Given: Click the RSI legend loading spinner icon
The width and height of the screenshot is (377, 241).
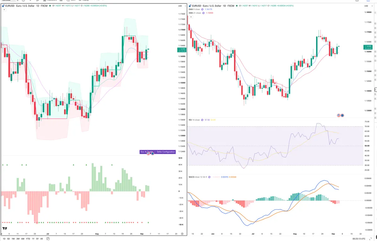Looking at the screenshot, I should (202, 120).
